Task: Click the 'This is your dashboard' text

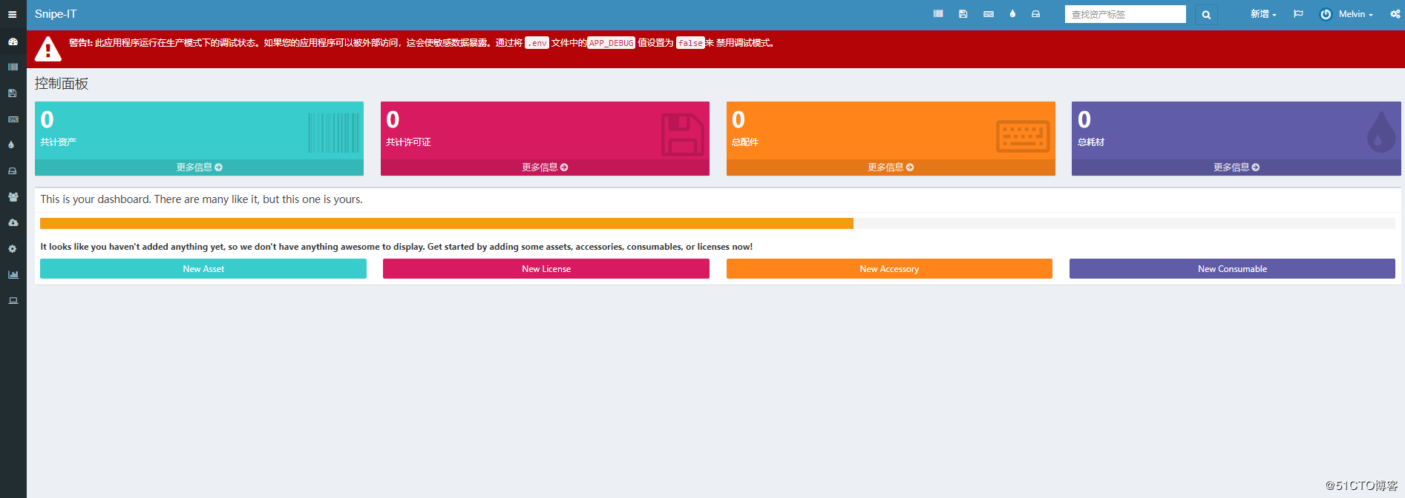Action: [x=201, y=199]
